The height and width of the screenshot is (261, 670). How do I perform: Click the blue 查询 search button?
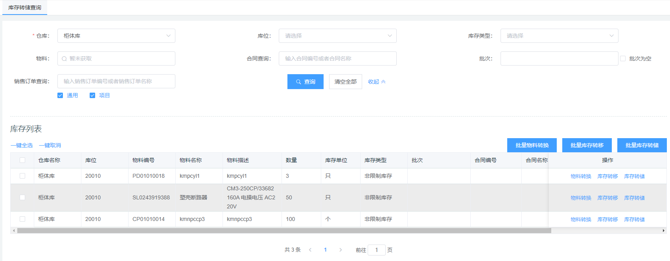305,82
